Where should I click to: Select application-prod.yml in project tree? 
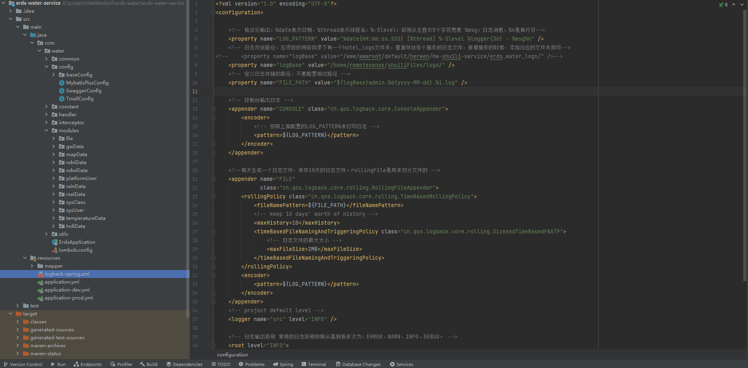69,298
